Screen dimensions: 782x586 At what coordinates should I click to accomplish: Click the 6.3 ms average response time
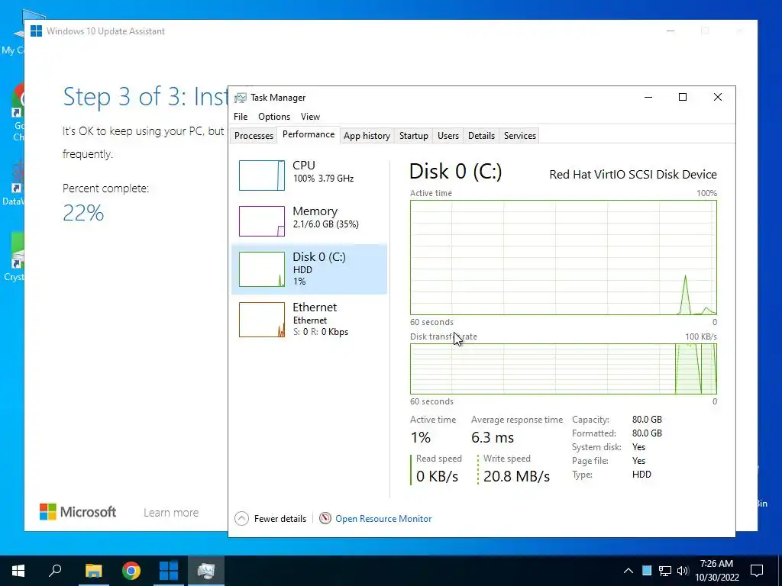tap(493, 437)
